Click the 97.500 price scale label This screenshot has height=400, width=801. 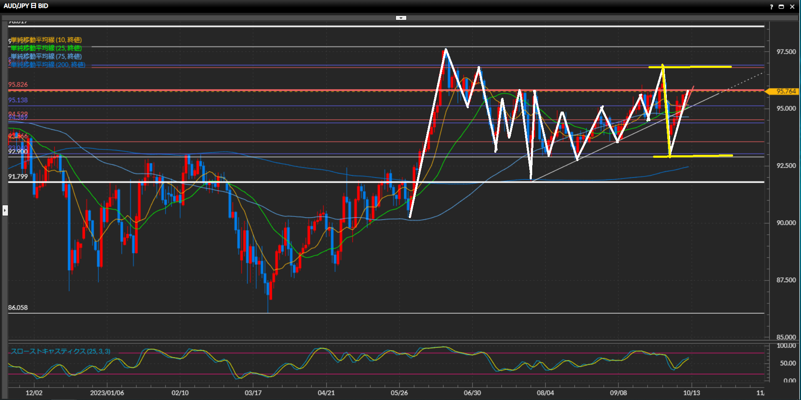(786, 52)
